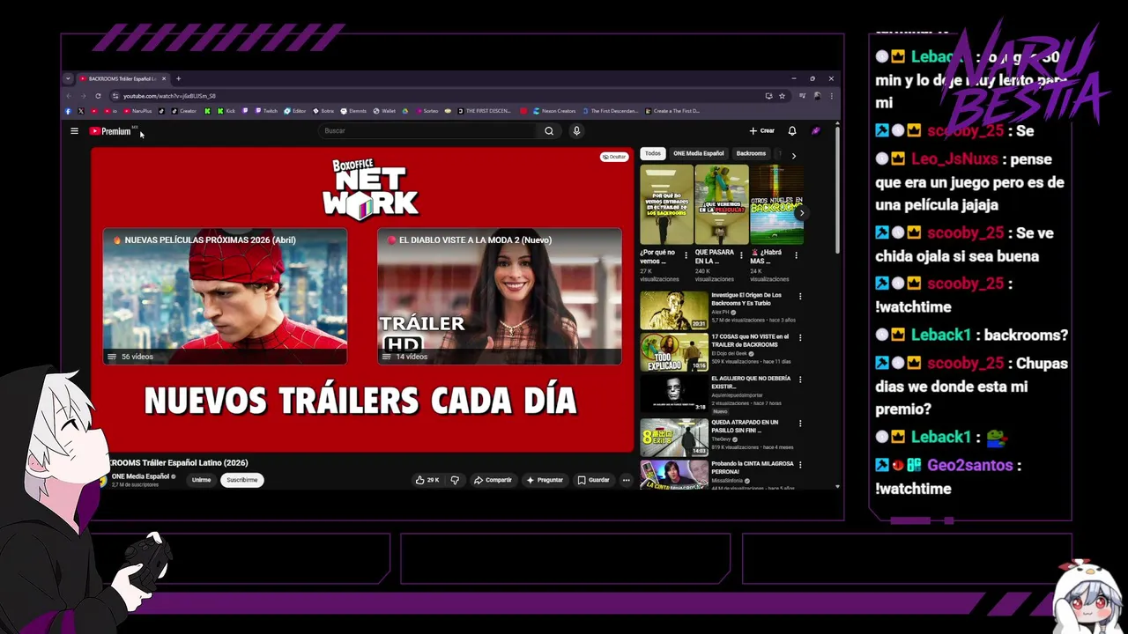Open the Kick bookmark
The height and width of the screenshot is (634, 1128).
point(226,111)
